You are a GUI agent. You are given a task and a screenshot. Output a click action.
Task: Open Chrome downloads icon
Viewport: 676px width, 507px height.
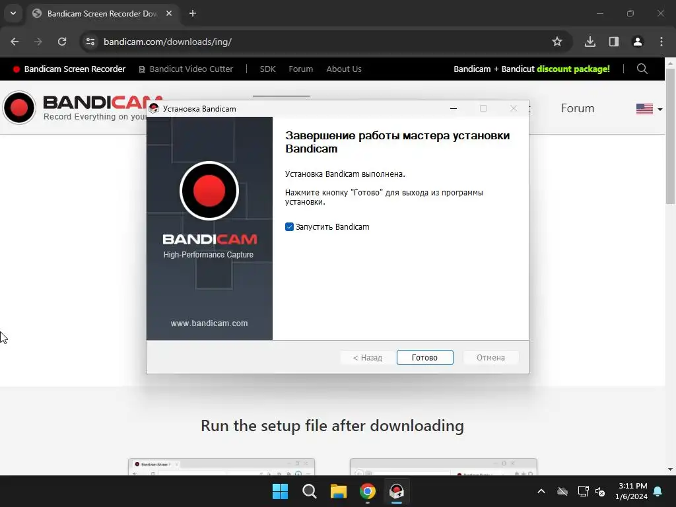590,42
